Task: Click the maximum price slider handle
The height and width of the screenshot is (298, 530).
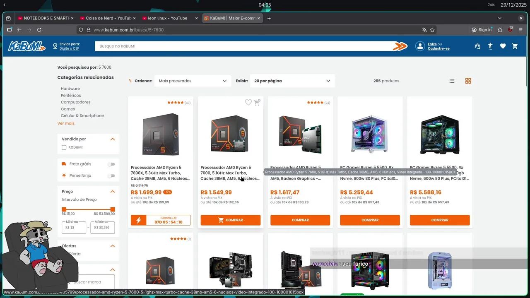Action: (x=113, y=210)
